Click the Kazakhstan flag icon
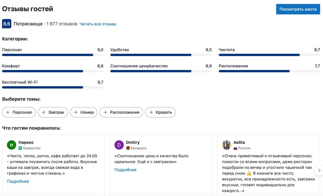323x196 pixels. 20,148
